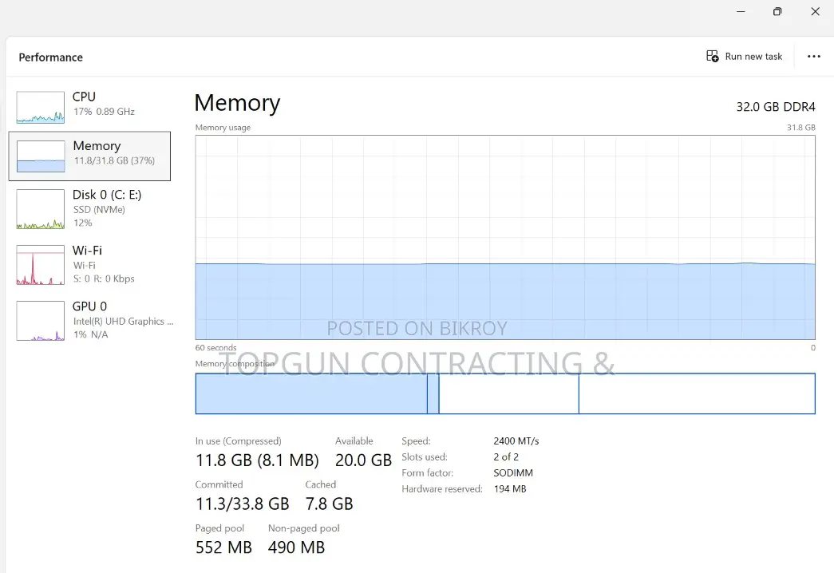Click the SSD (NVMe) text under Disk 0
The image size is (834, 573).
pos(100,210)
